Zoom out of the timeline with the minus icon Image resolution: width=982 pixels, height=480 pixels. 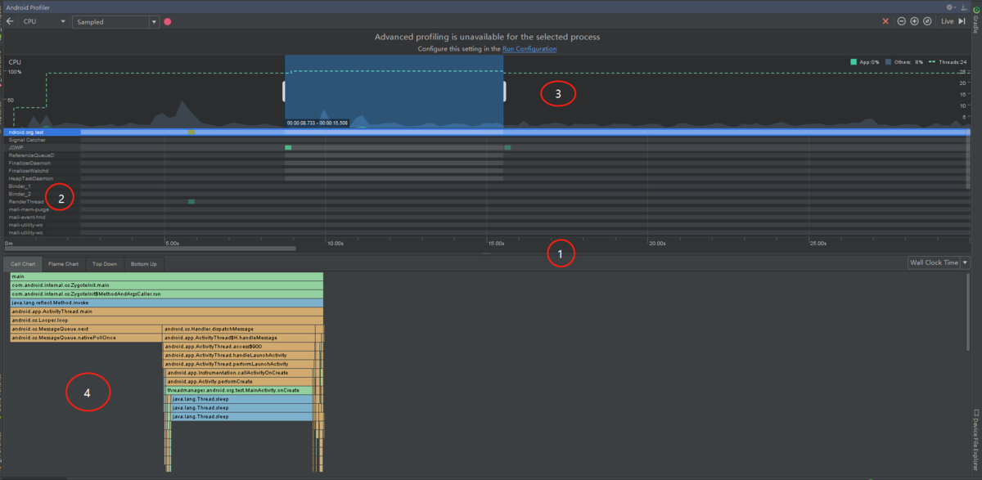click(x=900, y=21)
